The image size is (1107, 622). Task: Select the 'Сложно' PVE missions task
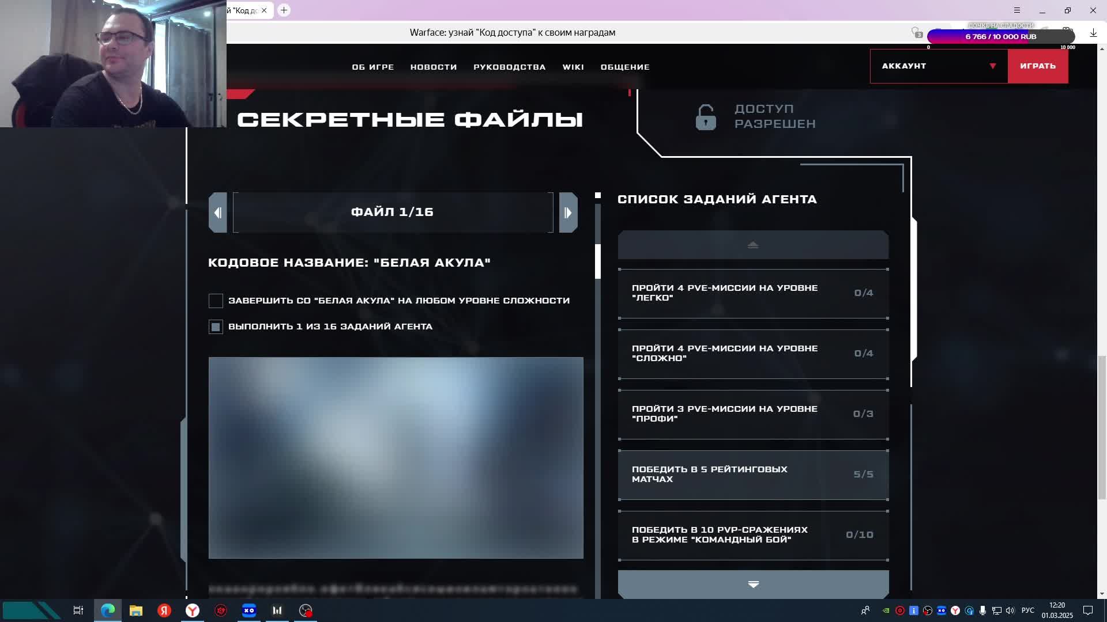[x=753, y=354]
